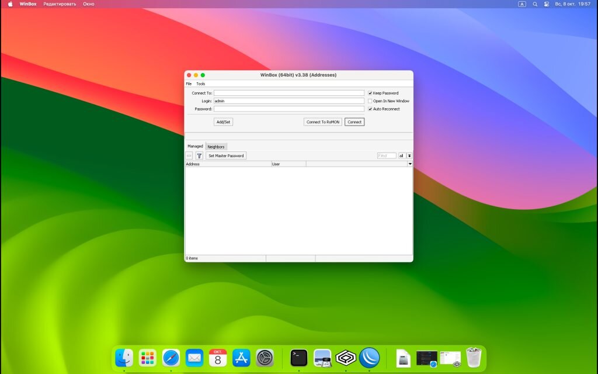
Task: Open the Редактировать menu
Action: point(60,4)
